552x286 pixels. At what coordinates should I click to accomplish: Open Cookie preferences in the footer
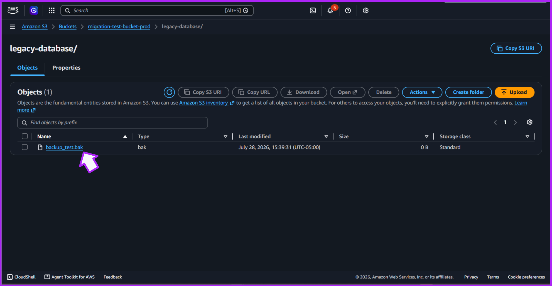click(x=526, y=277)
